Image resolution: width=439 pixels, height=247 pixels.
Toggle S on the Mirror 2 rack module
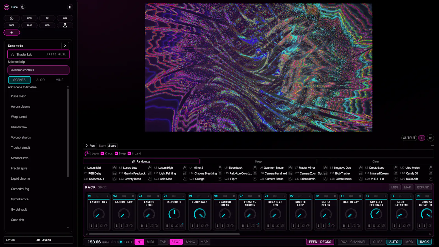172,226
